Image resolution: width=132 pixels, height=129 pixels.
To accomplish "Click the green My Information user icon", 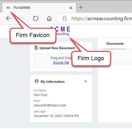I will click(x=37, y=81).
